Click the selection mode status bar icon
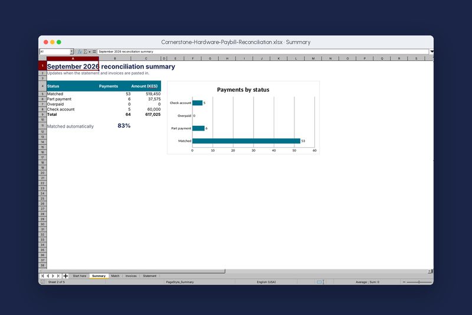 [x=320, y=282]
